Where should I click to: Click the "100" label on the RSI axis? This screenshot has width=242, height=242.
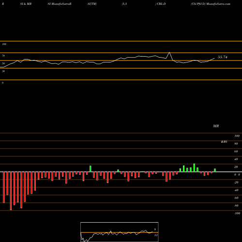(x=4, y=44)
